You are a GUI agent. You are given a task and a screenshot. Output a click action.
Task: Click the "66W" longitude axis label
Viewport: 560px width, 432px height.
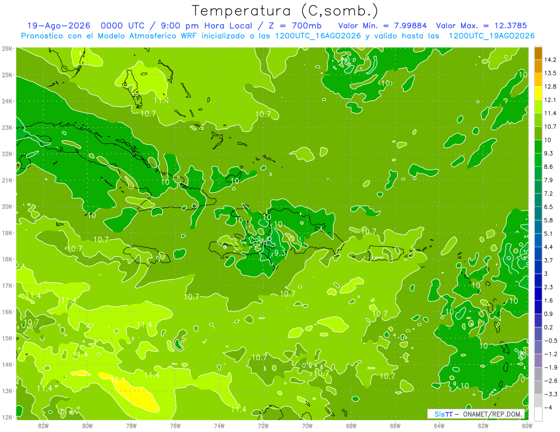tap(395, 425)
